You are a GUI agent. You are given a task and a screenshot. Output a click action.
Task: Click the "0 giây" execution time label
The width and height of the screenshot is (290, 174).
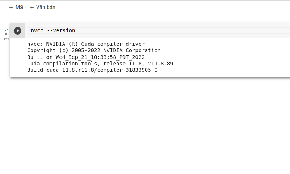(x=6, y=36)
